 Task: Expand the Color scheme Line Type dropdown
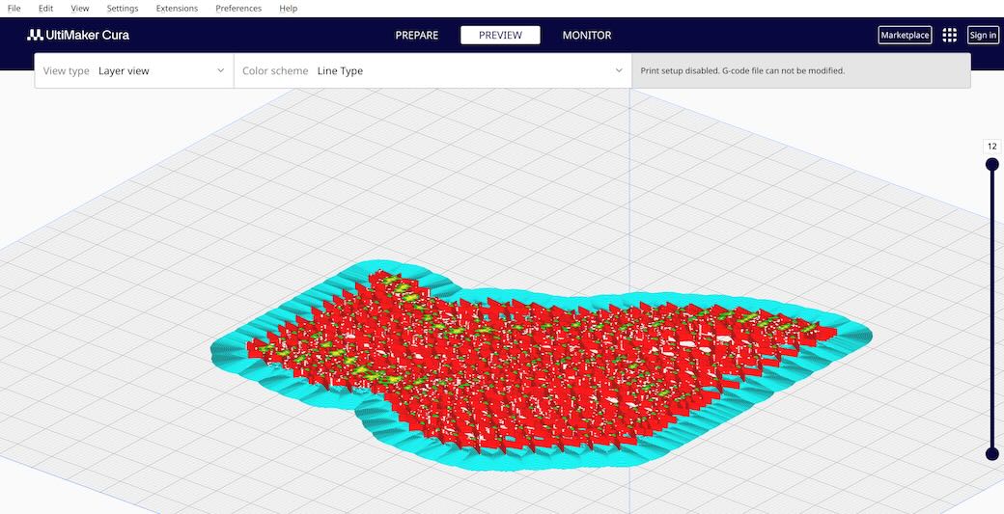point(432,70)
